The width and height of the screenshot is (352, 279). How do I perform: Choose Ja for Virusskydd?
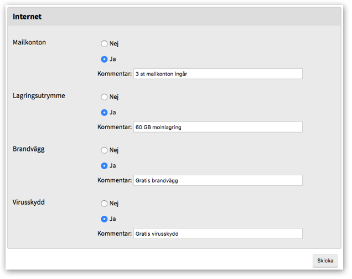pos(104,219)
